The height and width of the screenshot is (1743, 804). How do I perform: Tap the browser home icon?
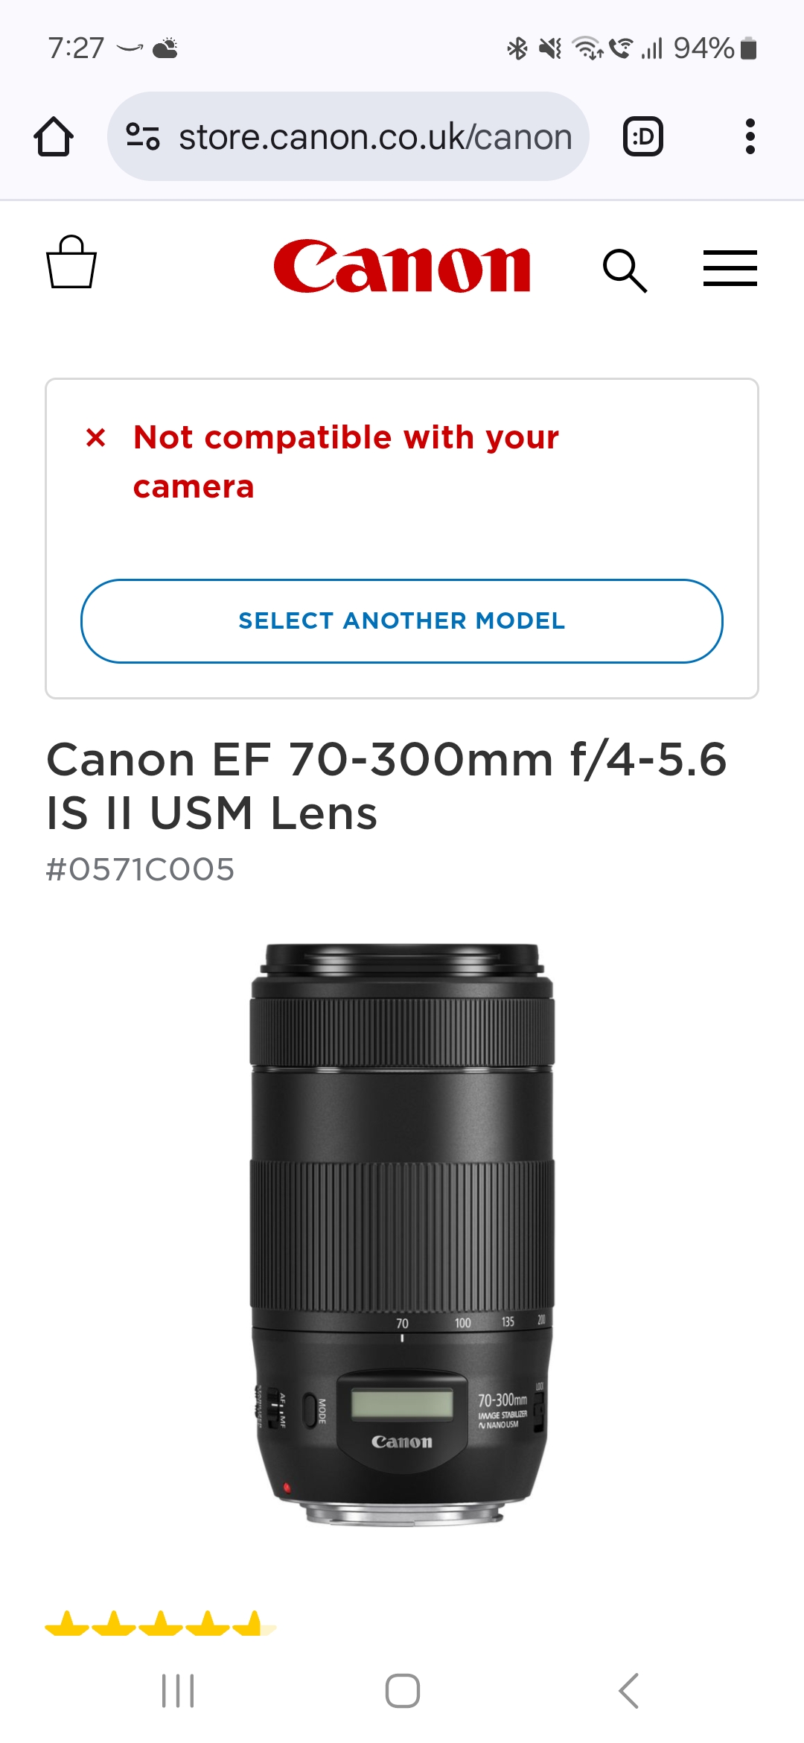click(x=54, y=136)
